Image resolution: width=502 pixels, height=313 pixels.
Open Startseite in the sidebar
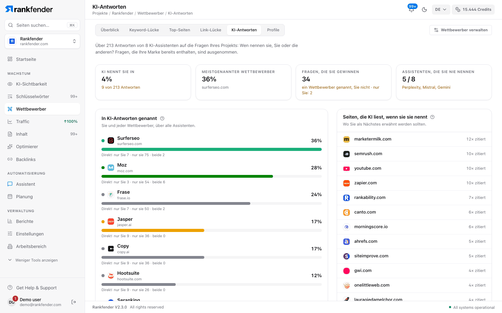tap(42, 59)
